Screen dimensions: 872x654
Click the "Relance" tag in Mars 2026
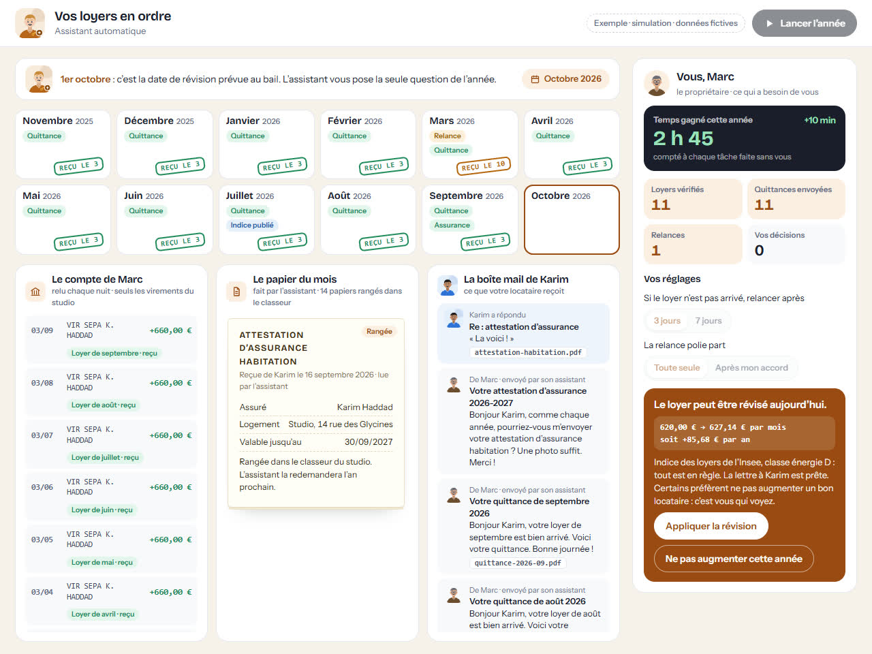pos(448,136)
